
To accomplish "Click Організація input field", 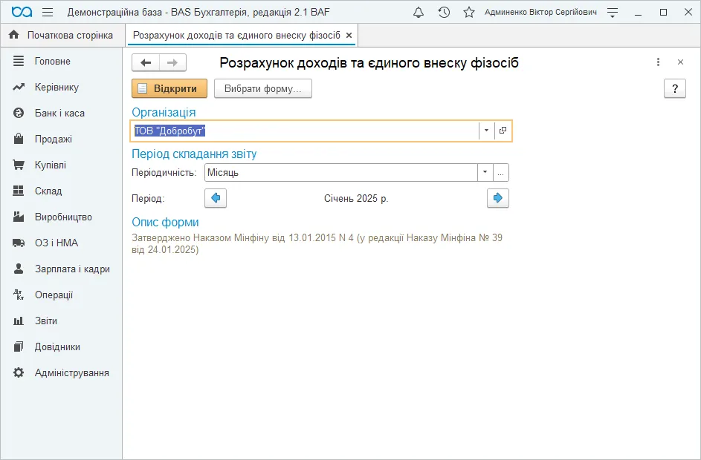I will coord(305,131).
